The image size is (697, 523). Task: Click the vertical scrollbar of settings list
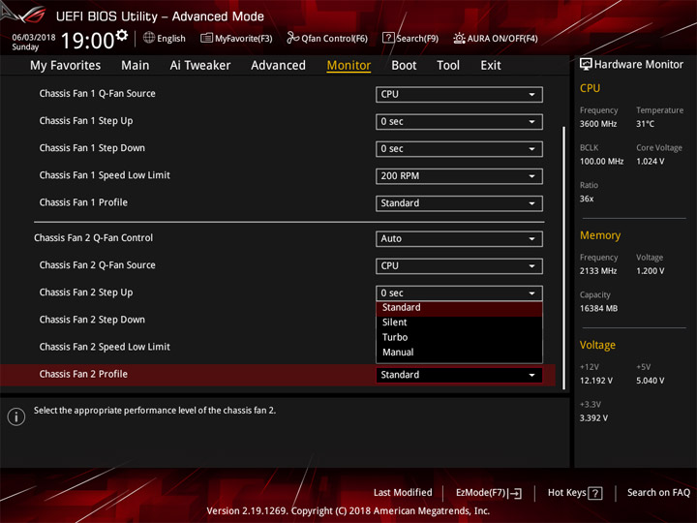click(563, 258)
